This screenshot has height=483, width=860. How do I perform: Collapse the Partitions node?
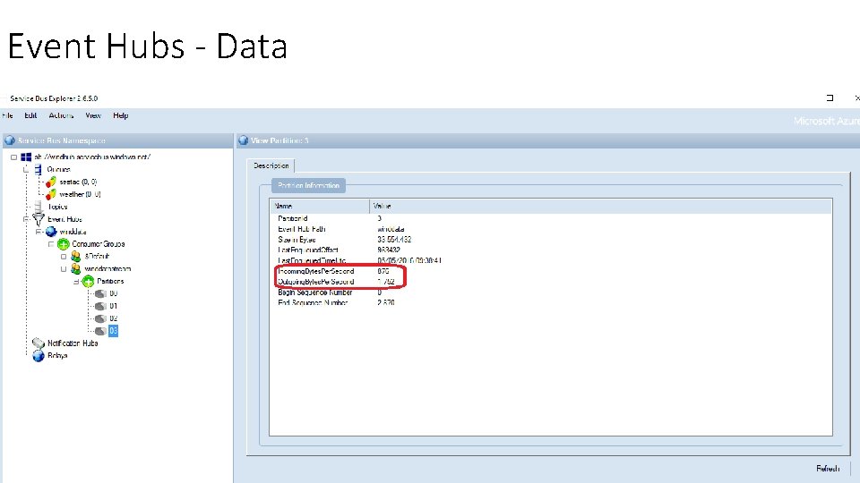coord(76,282)
